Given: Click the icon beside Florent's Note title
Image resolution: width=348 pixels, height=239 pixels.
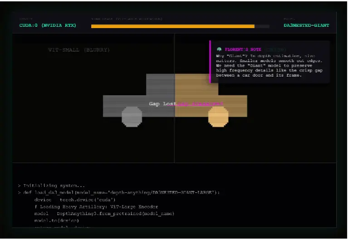Looking at the screenshot, I should click(x=219, y=49).
